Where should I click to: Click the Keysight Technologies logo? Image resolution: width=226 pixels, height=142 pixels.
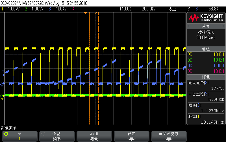click(206, 18)
